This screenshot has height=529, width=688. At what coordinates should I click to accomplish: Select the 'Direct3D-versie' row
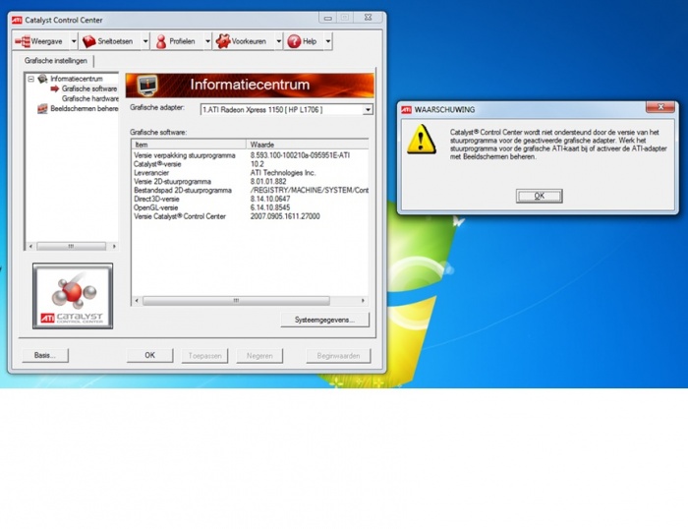pyautogui.click(x=250, y=199)
